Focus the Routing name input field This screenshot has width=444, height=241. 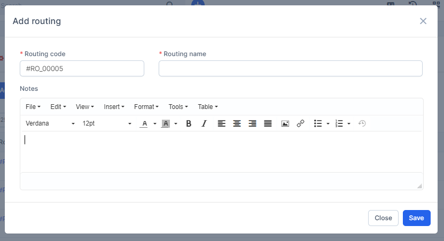pos(290,68)
